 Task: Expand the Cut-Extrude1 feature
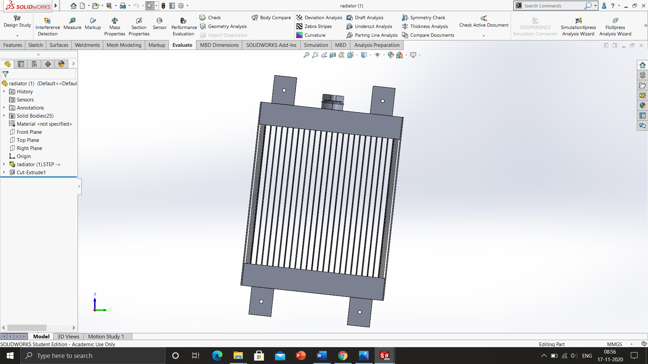click(x=4, y=172)
